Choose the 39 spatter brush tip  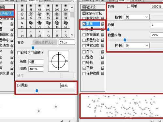[x=48, y=16]
